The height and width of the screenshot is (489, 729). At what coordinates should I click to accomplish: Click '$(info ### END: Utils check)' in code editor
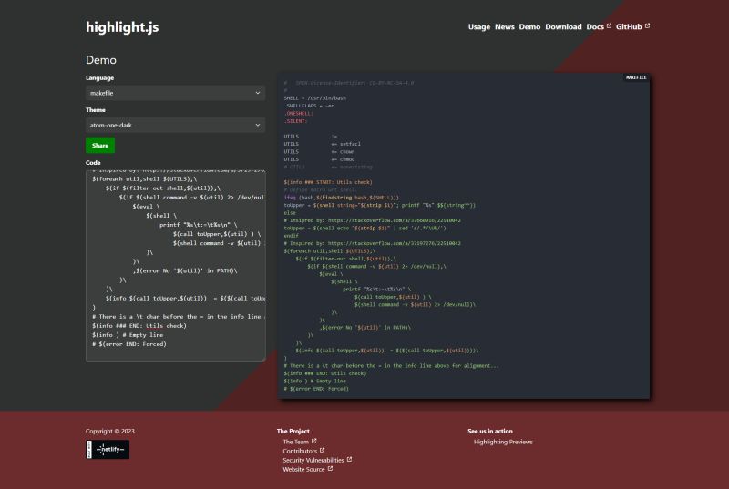[139, 325]
